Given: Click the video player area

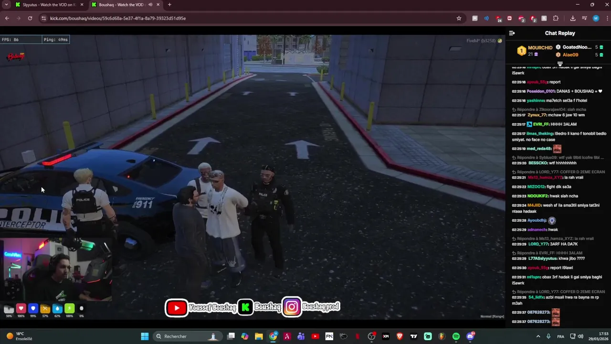Looking at the screenshot, I should point(253,177).
